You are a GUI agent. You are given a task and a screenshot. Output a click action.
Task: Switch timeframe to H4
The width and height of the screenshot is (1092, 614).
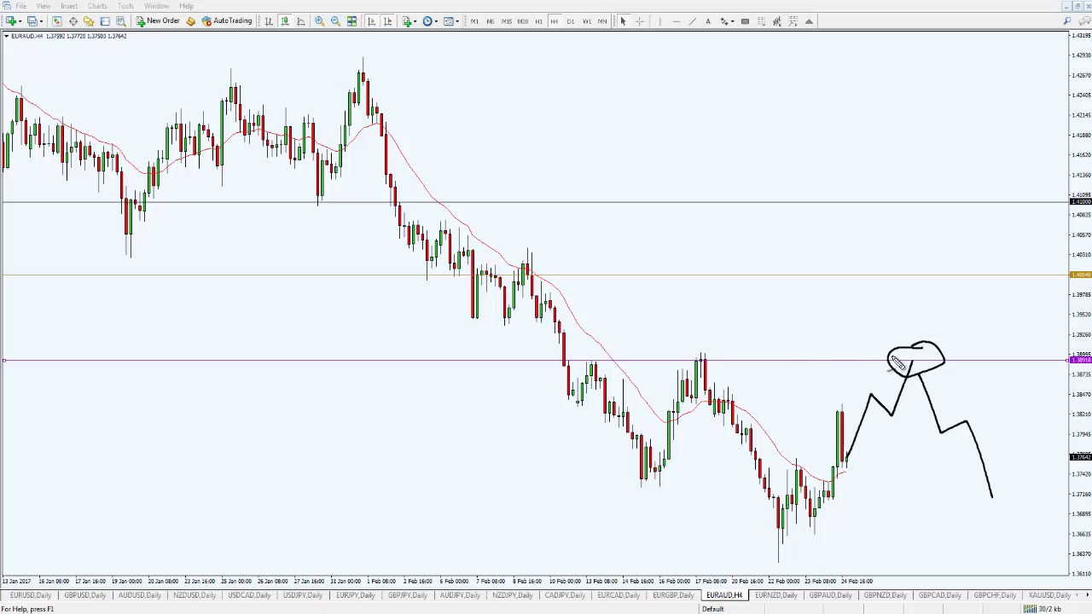point(555,21)
